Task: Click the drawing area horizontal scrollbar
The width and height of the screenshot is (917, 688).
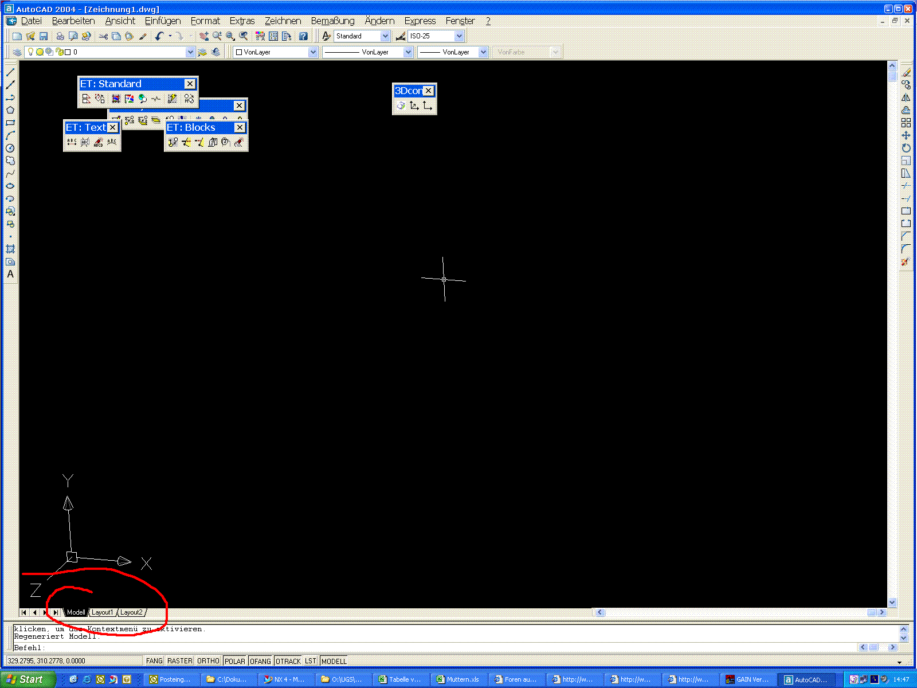Action: 741,612
